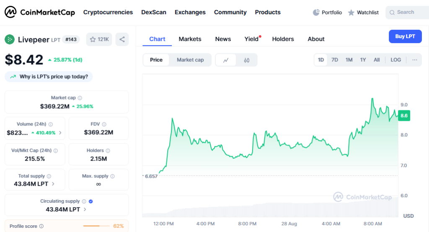Click the Market cap info icon
The height and width of the screenshot is (232, 429).
80,98
